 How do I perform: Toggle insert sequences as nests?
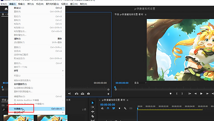pyautogui.click(x=102, y=108)
